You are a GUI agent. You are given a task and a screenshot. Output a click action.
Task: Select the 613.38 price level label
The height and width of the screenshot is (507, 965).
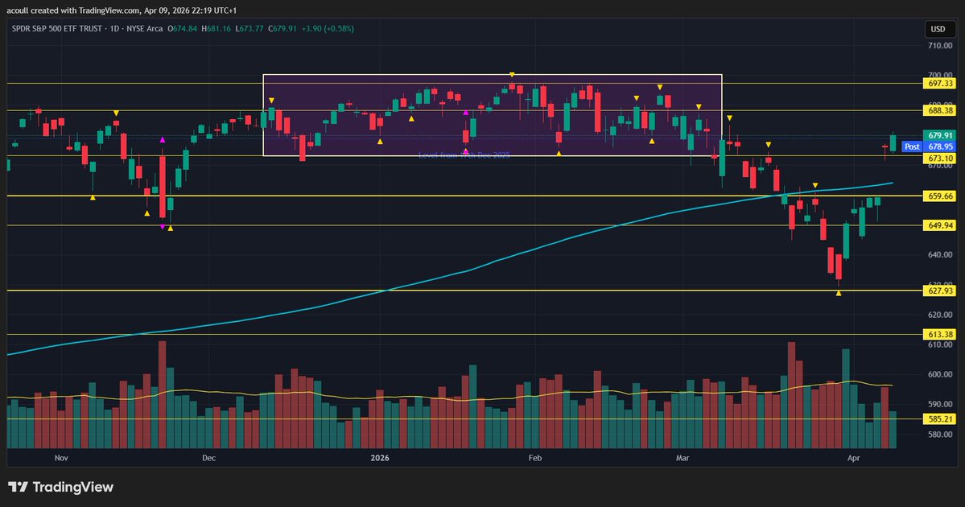coord(940,335)
